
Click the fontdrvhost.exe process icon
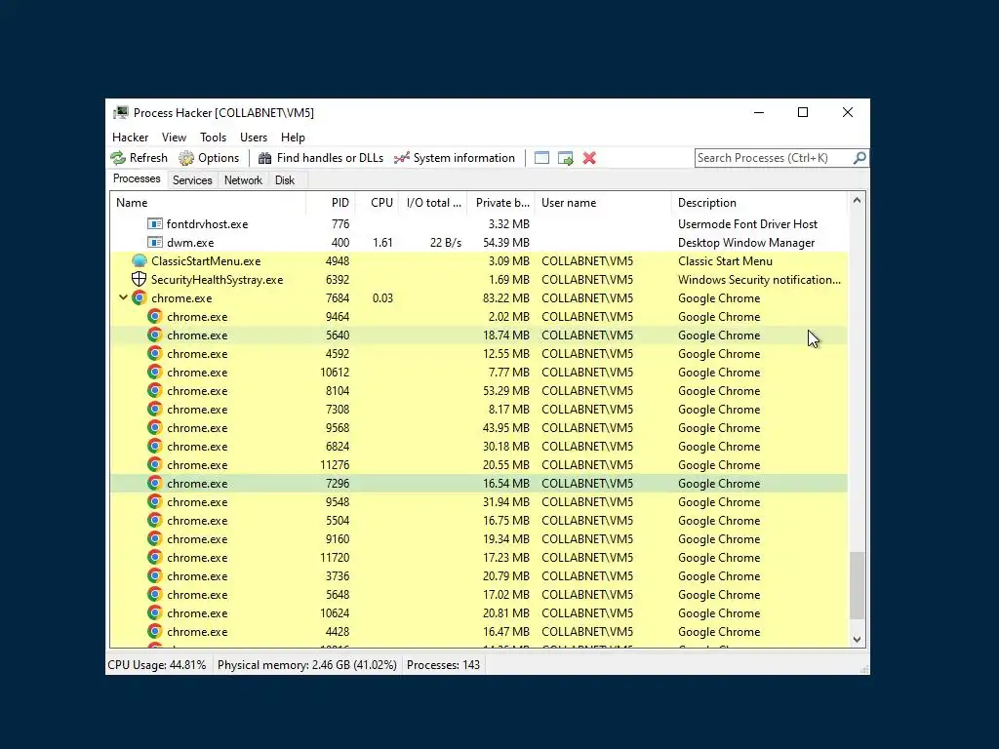click(155, 223)
